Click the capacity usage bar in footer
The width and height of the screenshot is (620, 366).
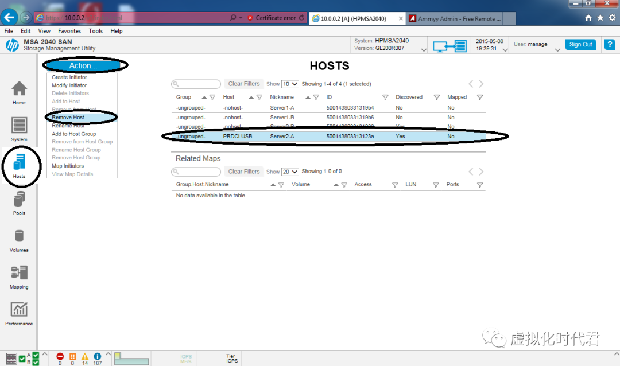coord(131,359)
